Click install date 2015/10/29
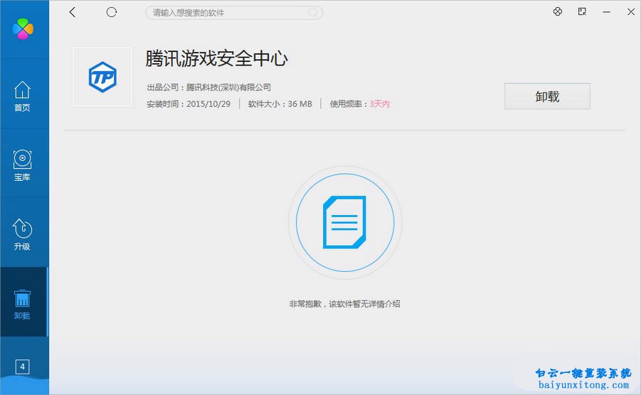 pyautogui.click(x=208, y=105)
